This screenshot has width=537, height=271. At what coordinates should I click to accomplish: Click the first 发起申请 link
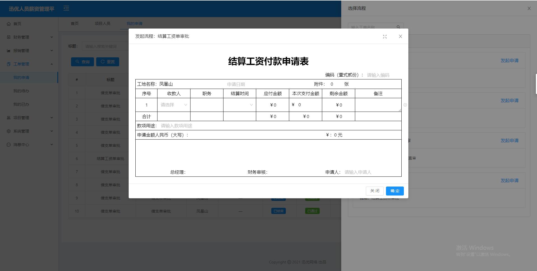(510, 60)
